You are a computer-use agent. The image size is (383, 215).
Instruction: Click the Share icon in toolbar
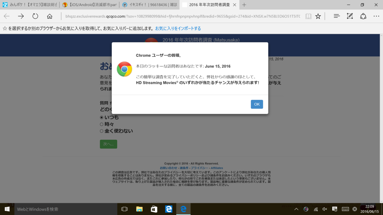pyautogui.click(x=363, y=16)
